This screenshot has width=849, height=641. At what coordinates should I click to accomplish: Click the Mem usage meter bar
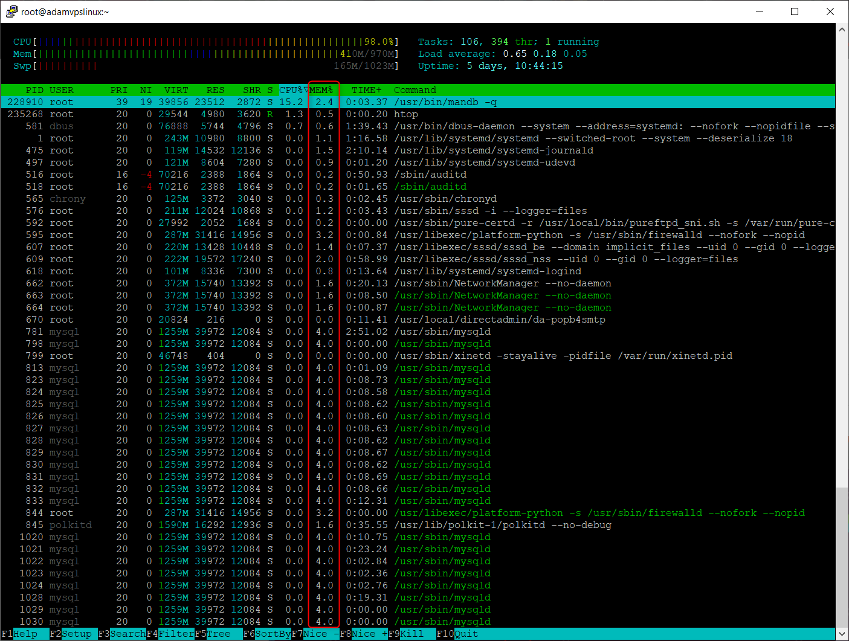point(206,54)
